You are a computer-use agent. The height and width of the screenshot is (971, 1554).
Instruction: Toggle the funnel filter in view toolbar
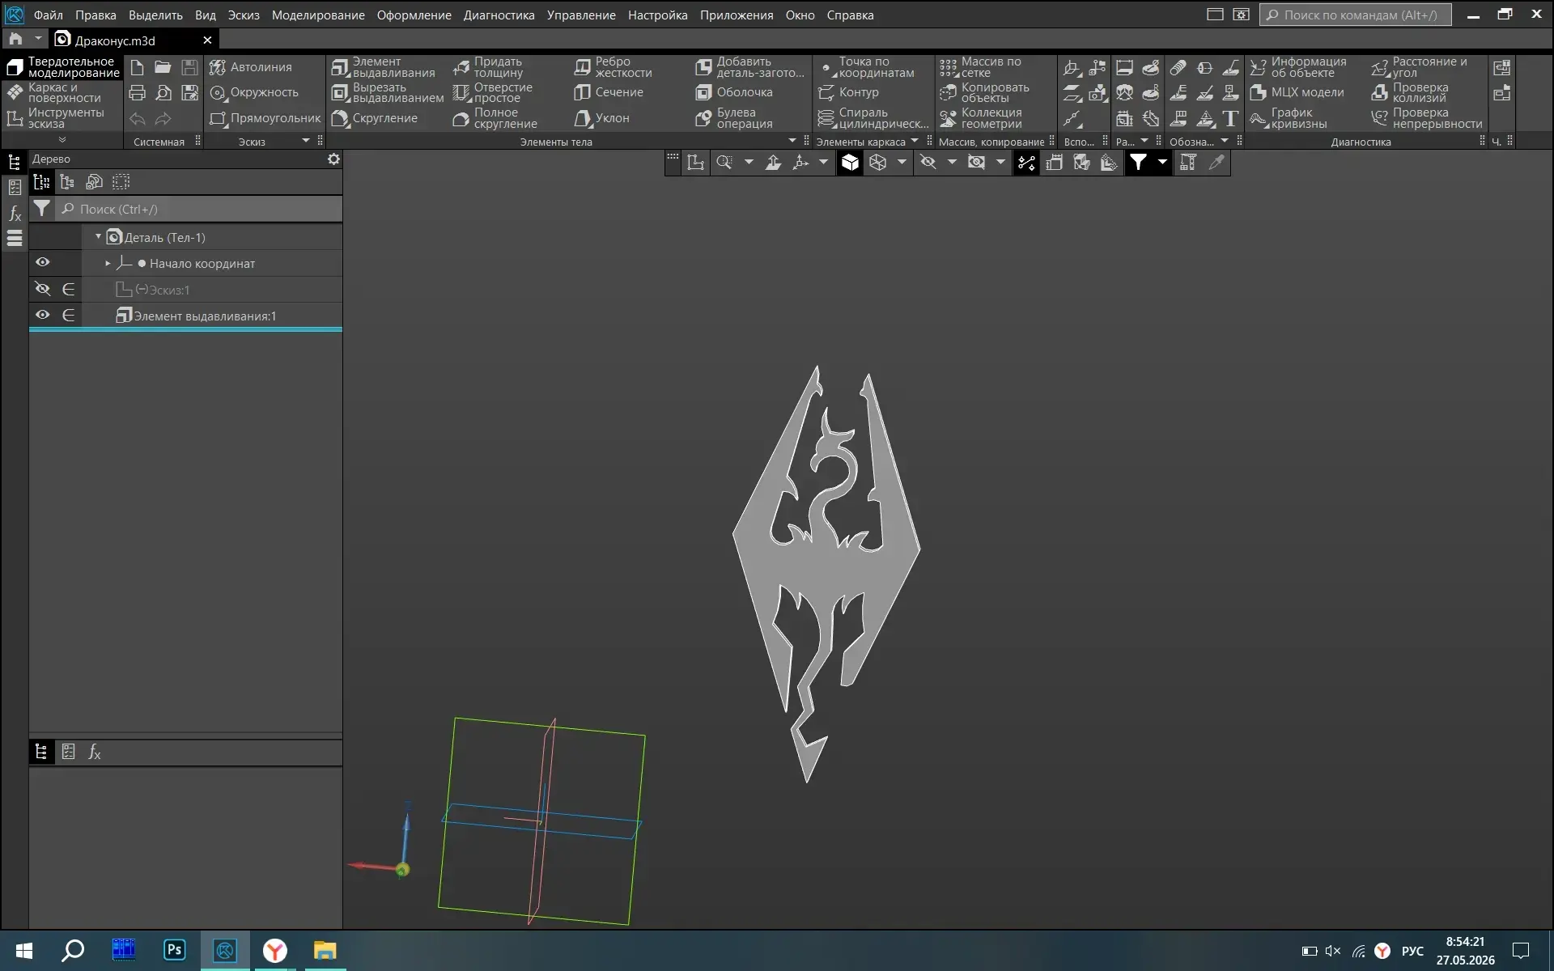1138,163
